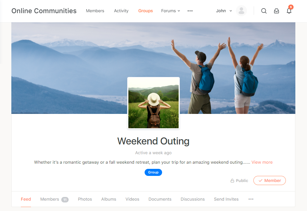This screenshot has height=211, width=307.
Task: Expand the John user account dropdown
Action: 224,11
